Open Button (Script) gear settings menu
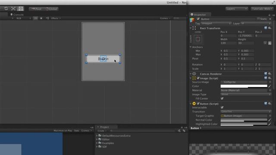Screen dimensions: 276x155 (x=270, y=103)
